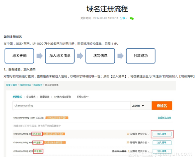This screenshot has width=196, height=161.
Task: Open the .com suffix dropdown
Action: 141,106
